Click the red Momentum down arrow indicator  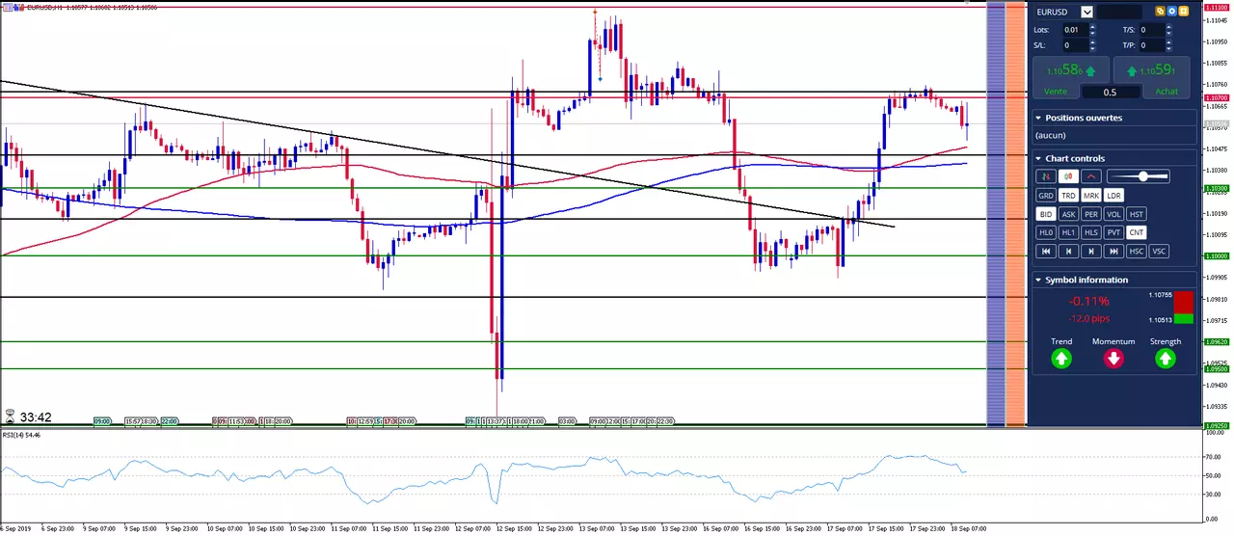(x=1113, y=359)
